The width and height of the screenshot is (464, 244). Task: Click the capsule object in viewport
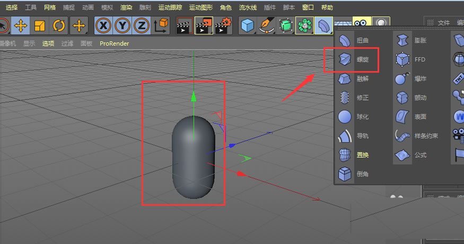[193, 157]
